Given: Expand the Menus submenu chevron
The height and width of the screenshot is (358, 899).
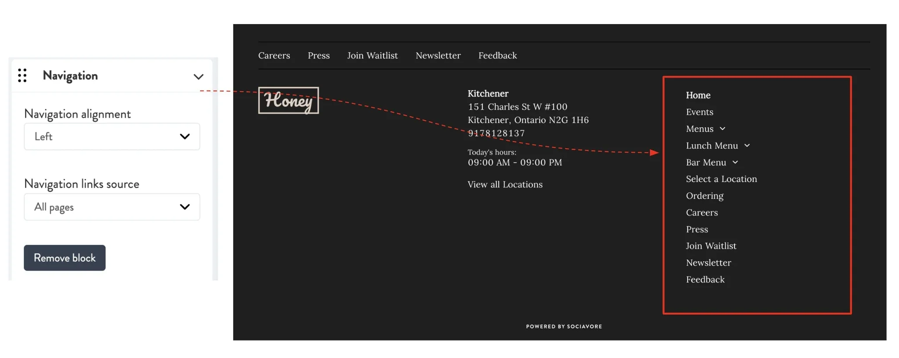Looking at the screenshot, I should tap(723, 129).
